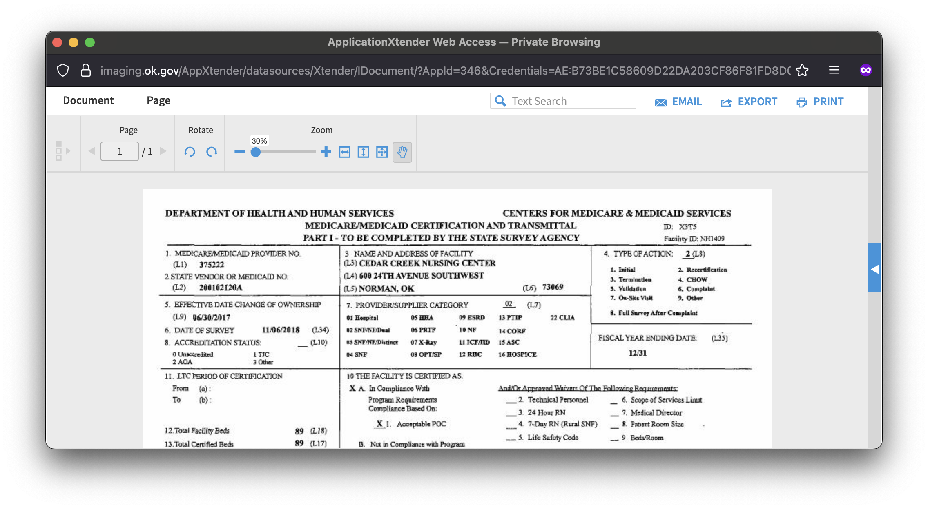
Task: Rotate page counterclockwise
Action: [190, 152]
